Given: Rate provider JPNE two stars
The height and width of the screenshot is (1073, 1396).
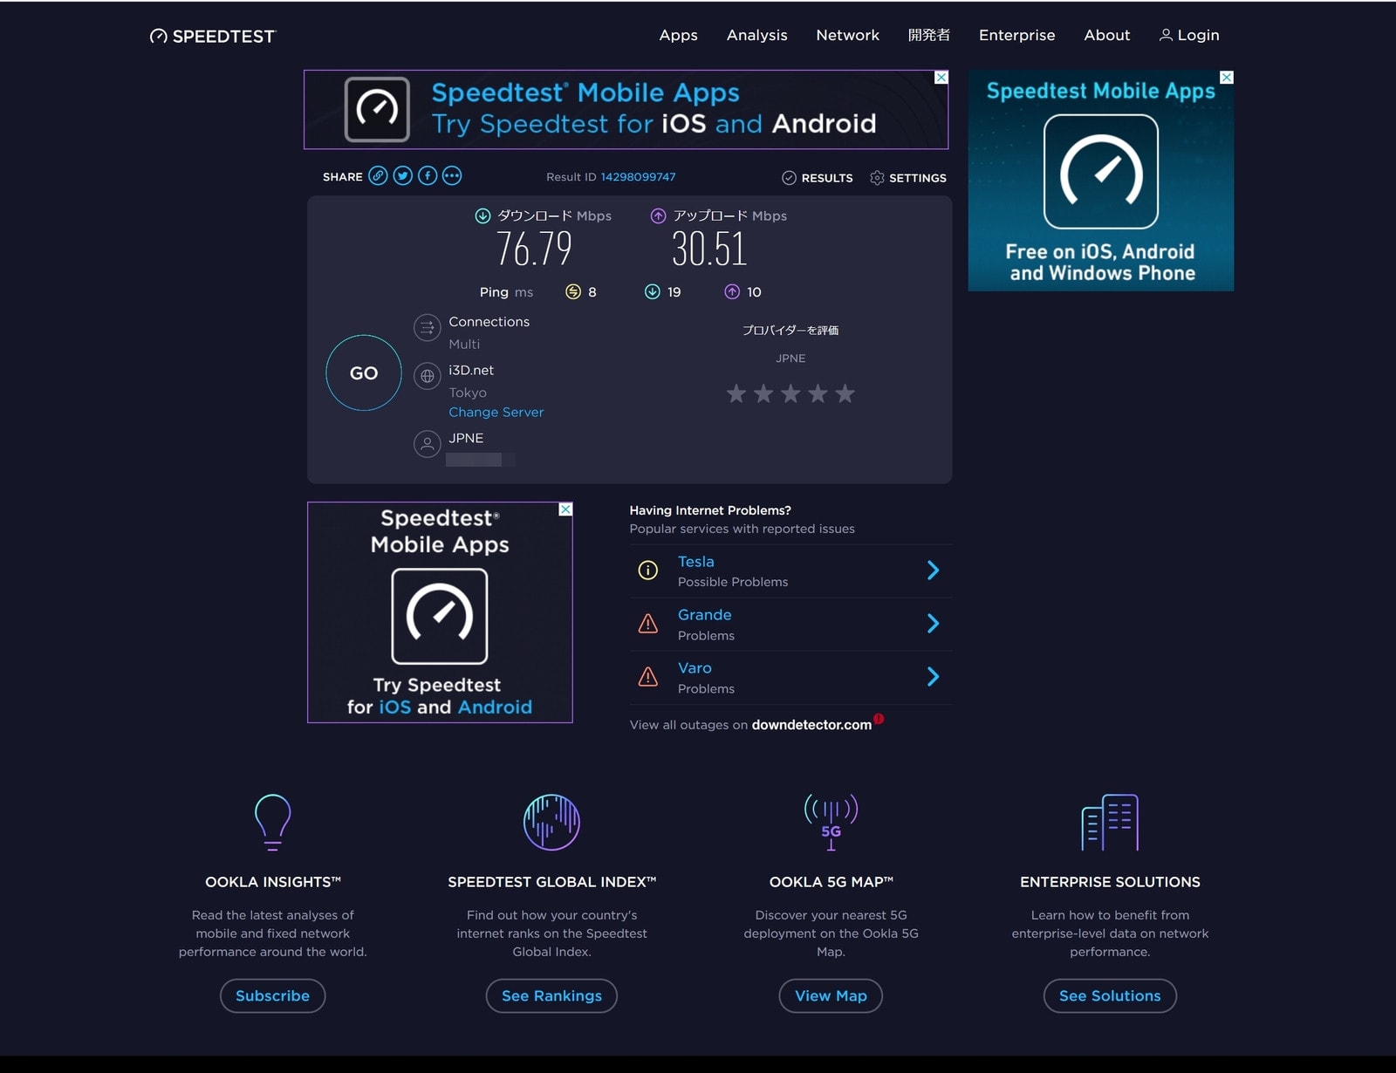Looking at the screenshot, I should [763, 393].
